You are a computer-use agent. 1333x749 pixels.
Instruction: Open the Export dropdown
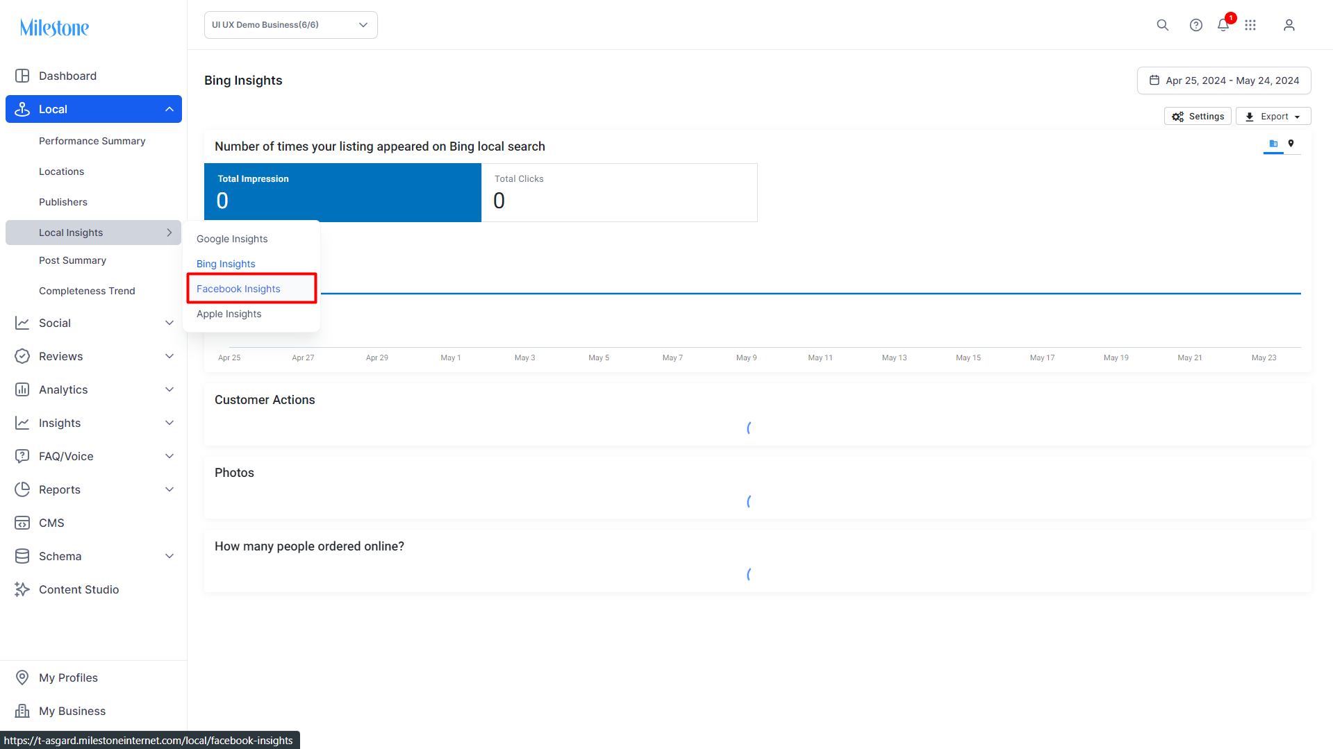1273,117
